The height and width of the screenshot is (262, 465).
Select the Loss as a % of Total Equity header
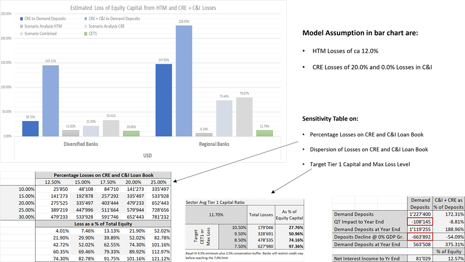[102, 223]
